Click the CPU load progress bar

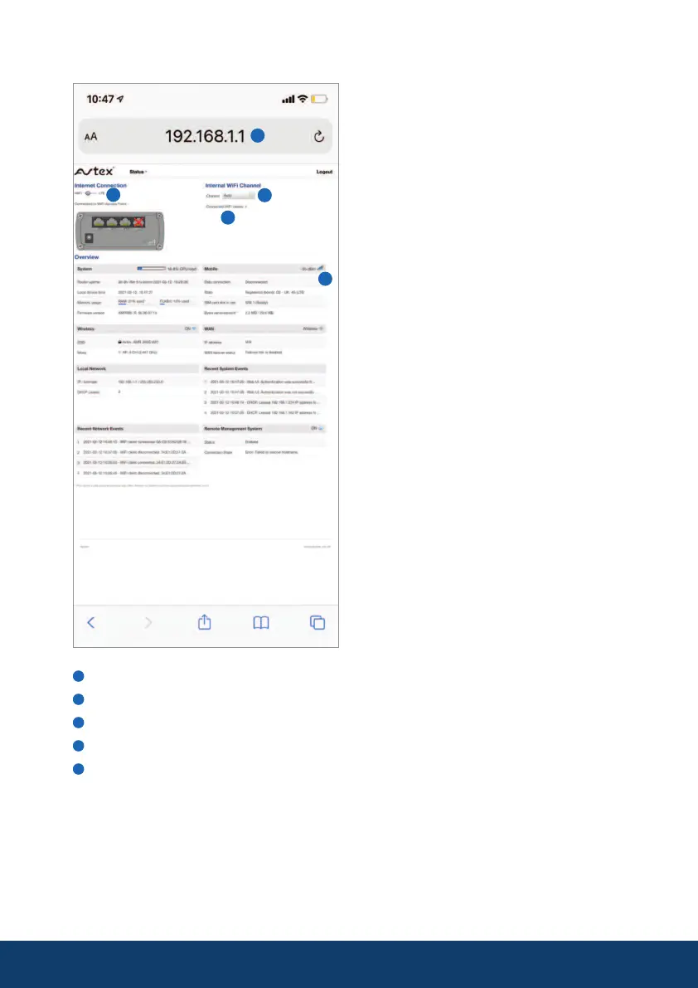(151, 269)
